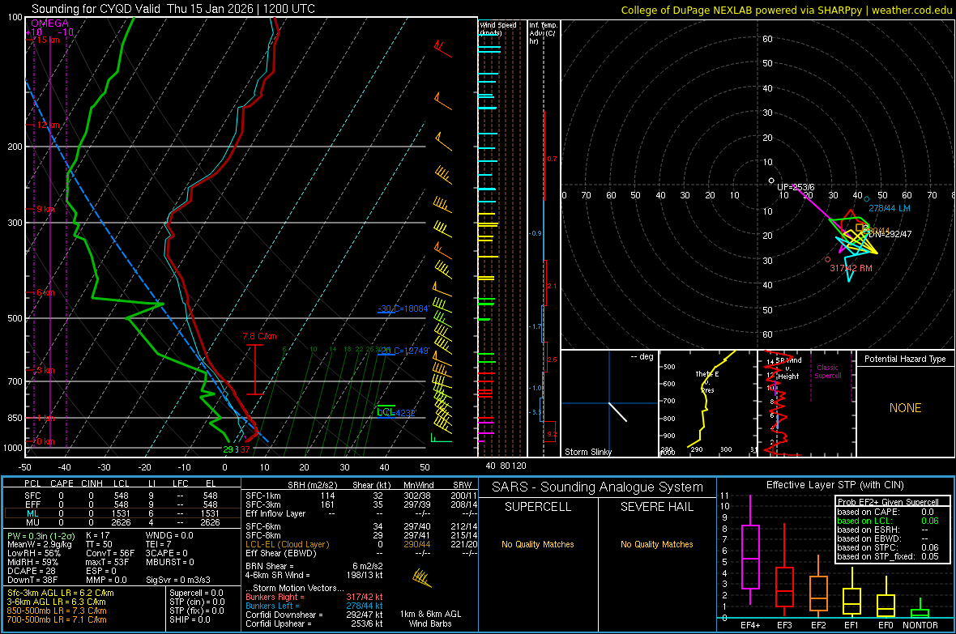Click the NONE hazard type text
This screenshot has height=634, width=956.
click(905, 408)
